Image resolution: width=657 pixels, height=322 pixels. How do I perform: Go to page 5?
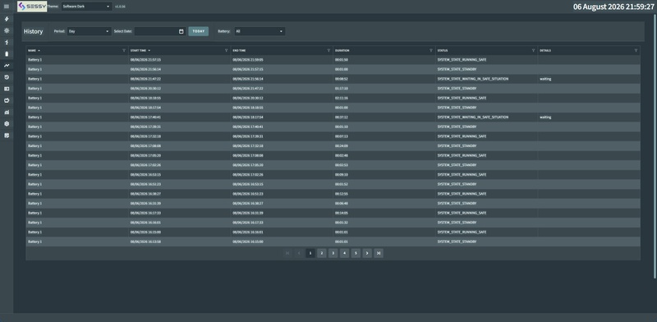pyautogui.click(x=356, y=253)
